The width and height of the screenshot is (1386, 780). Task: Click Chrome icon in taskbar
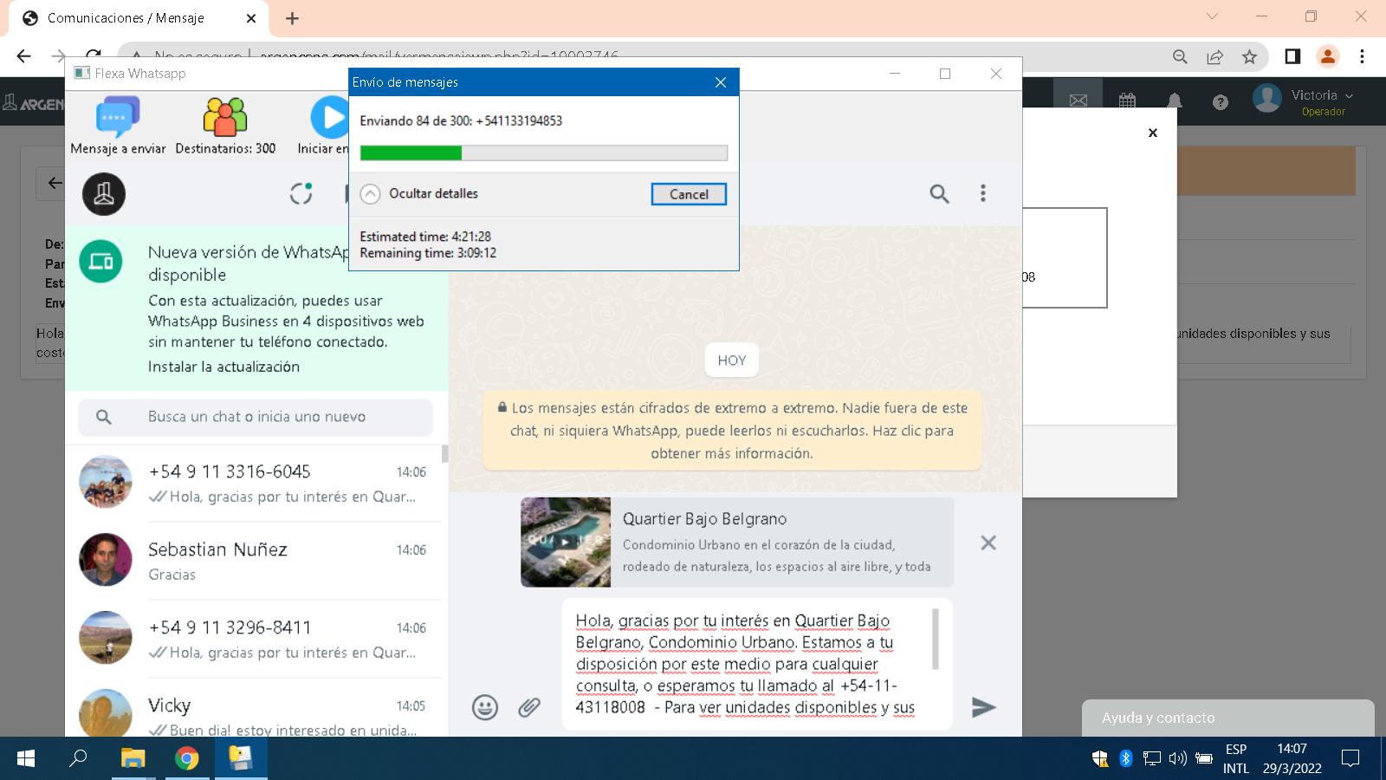pyautogui.click(x=186, y=758)
